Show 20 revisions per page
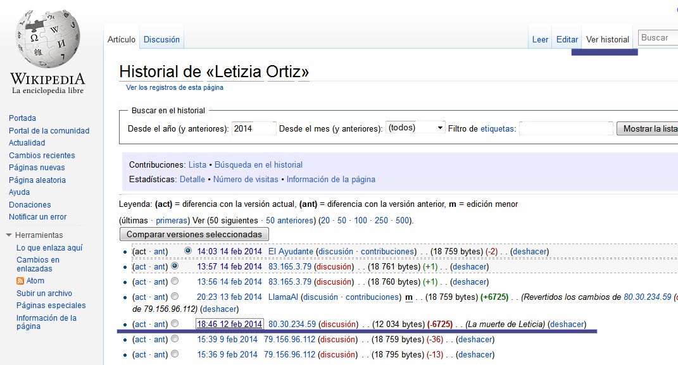The height and width of the screenshot is (365, 678). point(325,220)
